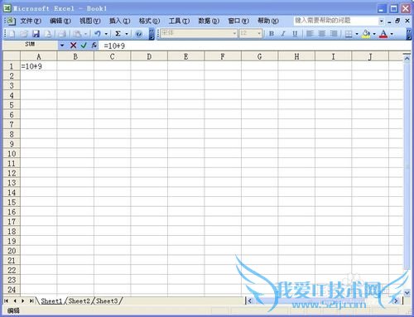Click the Borders icon

(349, 34)
